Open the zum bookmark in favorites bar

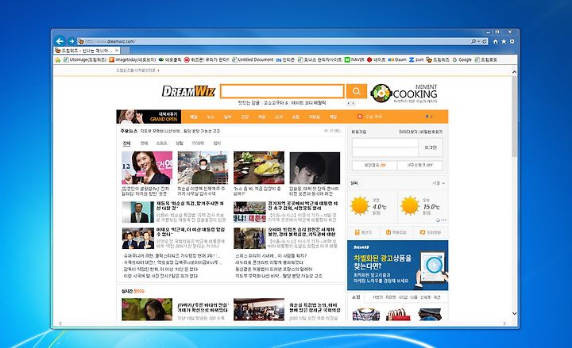tap(416, 59)
